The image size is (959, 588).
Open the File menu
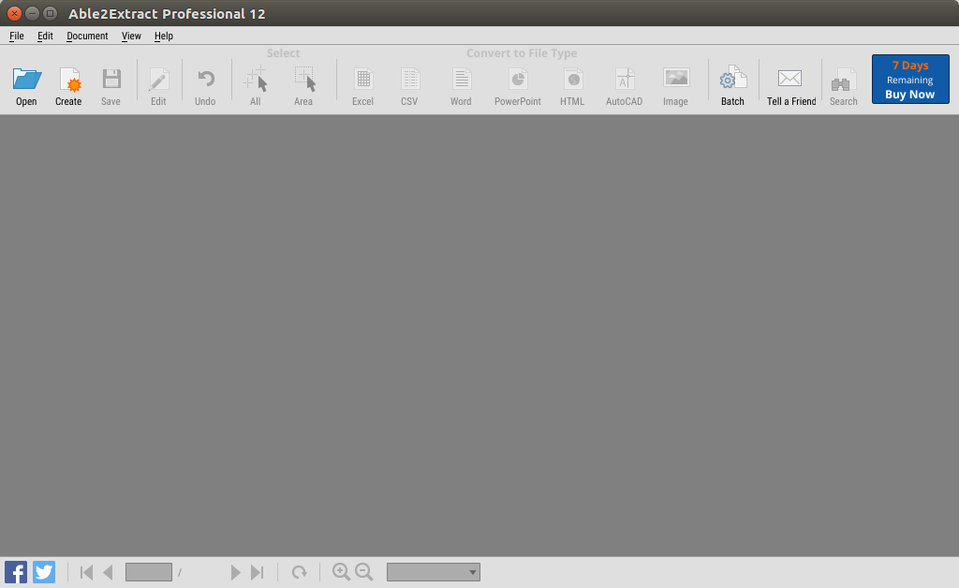tap(17, 36)
